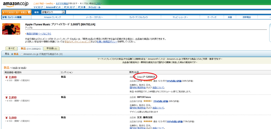This screenshot has height=129, width=271.
Task: Open タイムセール page
Action: (x=94, y=7)
